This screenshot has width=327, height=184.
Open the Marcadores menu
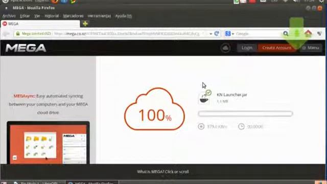point(73,16)
